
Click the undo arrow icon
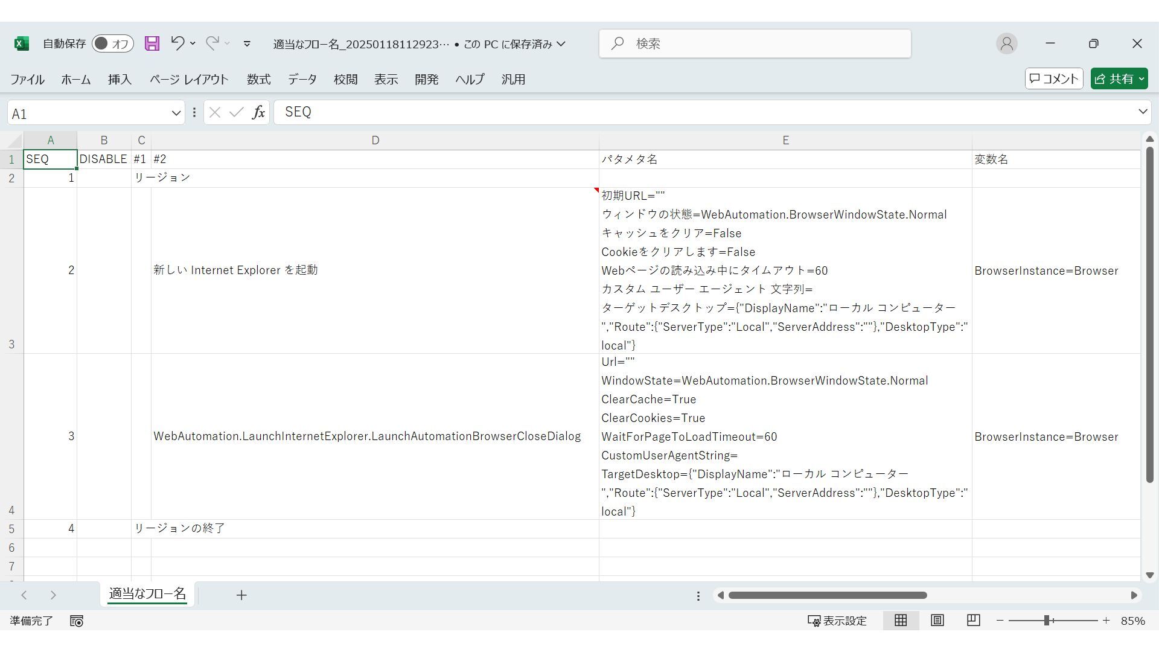pos(177,43)
